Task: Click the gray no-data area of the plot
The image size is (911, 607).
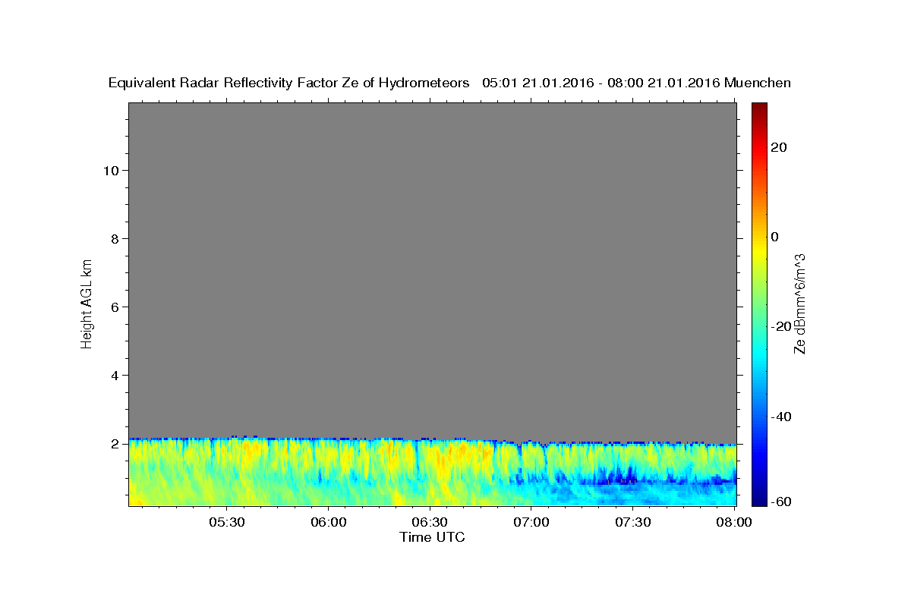Action: pos(432,269)
